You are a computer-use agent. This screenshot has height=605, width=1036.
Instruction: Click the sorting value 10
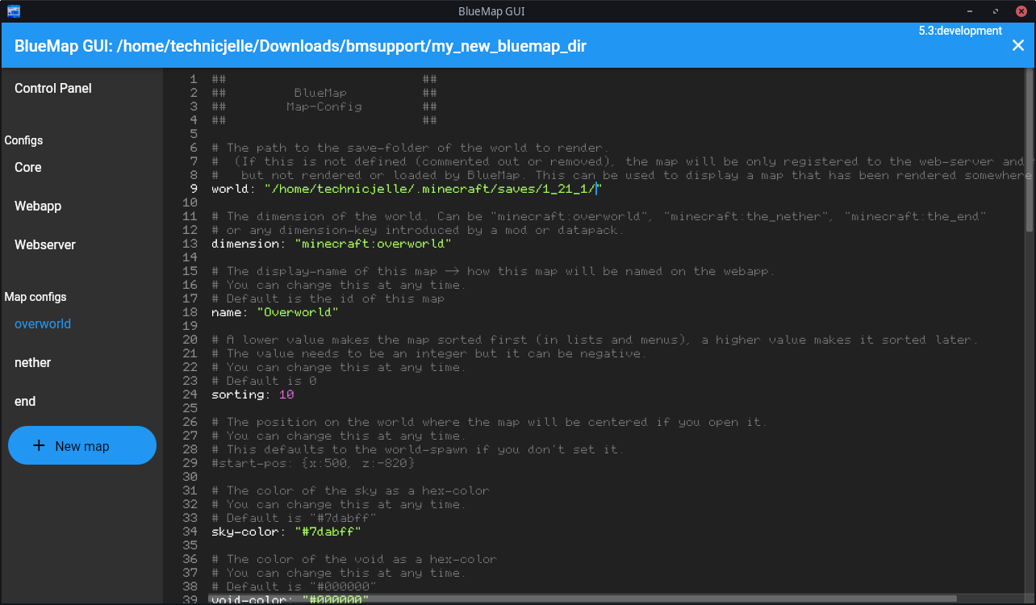pos(286,394)
